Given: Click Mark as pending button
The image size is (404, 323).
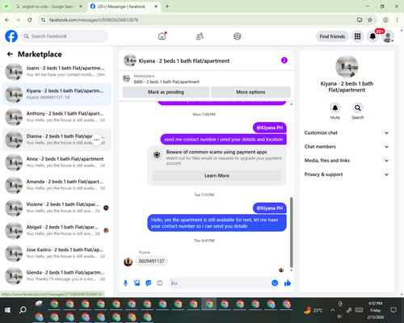Looking at the screenshot, I should pyautogui.click(x=166, y=92).
